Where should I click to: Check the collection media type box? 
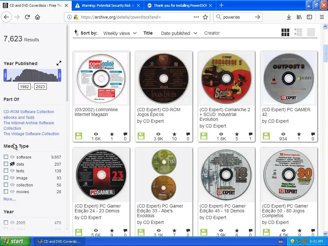click(x=6, y=185)
